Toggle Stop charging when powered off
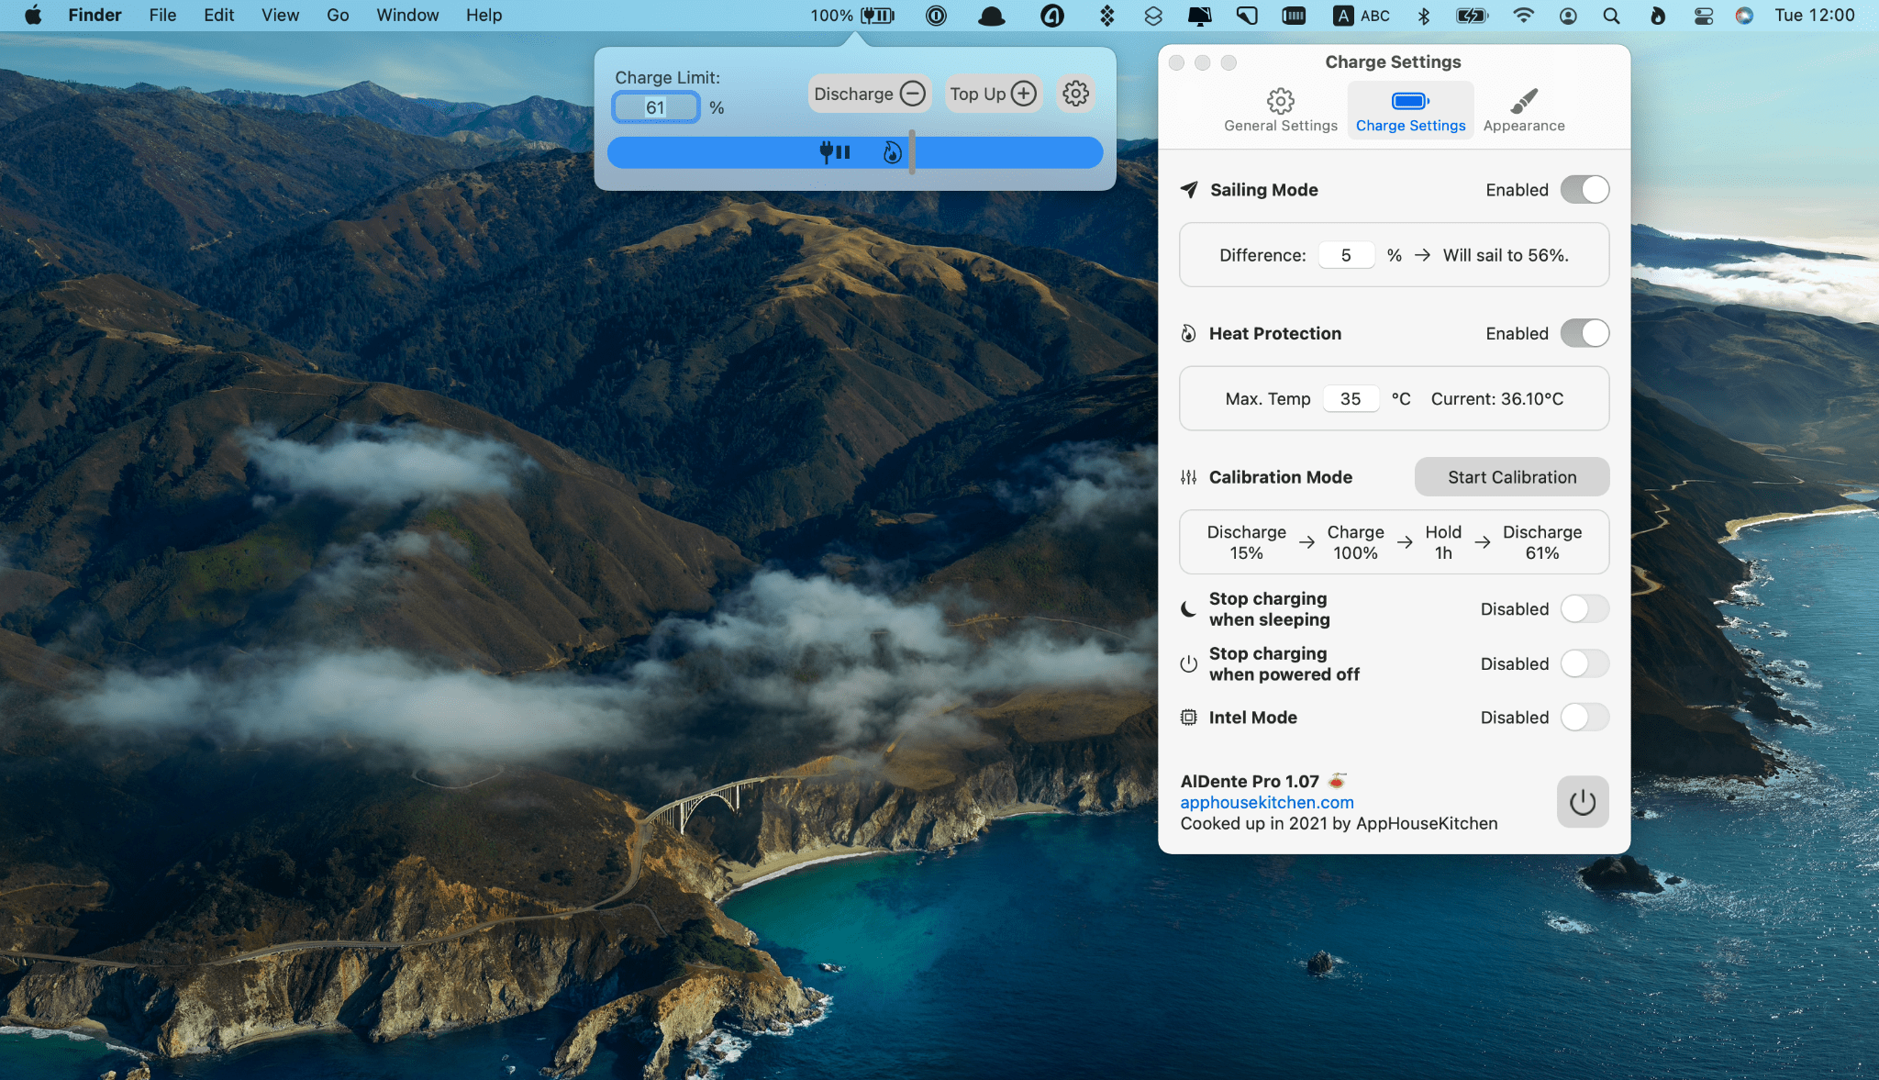Viewport: 1879px width, 1080px height. (x=1584, y=664)
